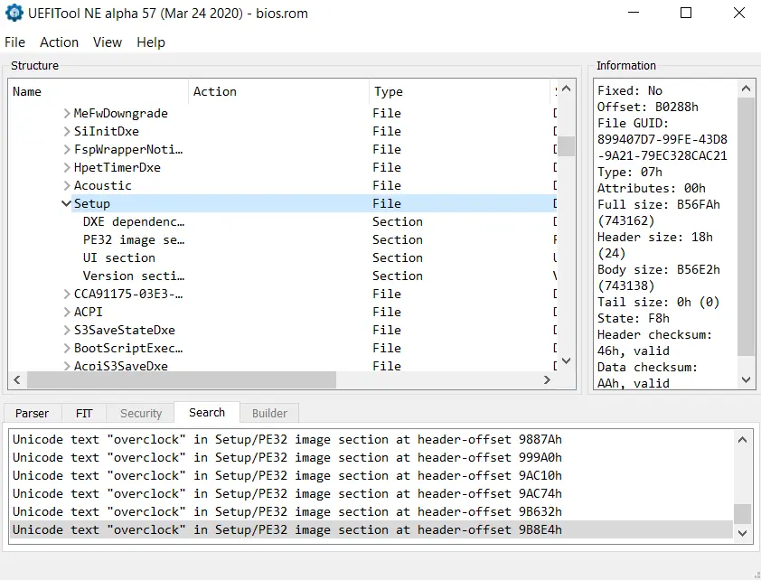Click search results scroll down arrow

pos(742,533)
